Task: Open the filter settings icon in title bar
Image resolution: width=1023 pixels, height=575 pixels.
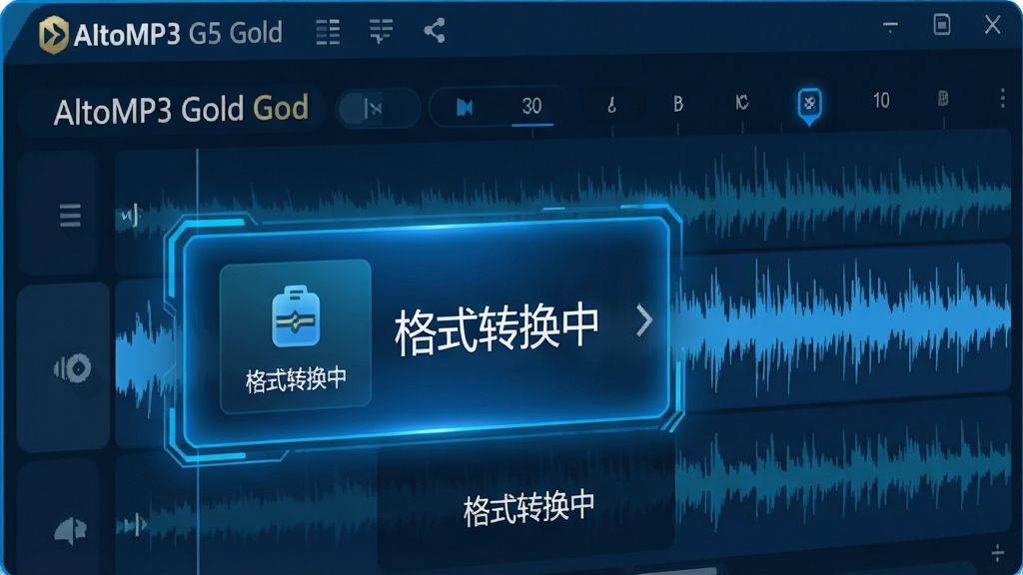Action: (x=381, y=31)
